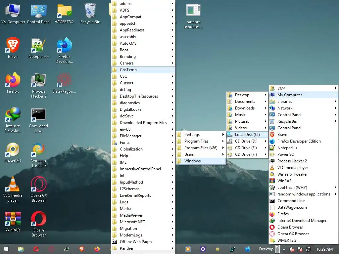Launch Opera GX Browser from the menu
The width and height of the screenshot is (339, 254).
[x=304, y=234]
